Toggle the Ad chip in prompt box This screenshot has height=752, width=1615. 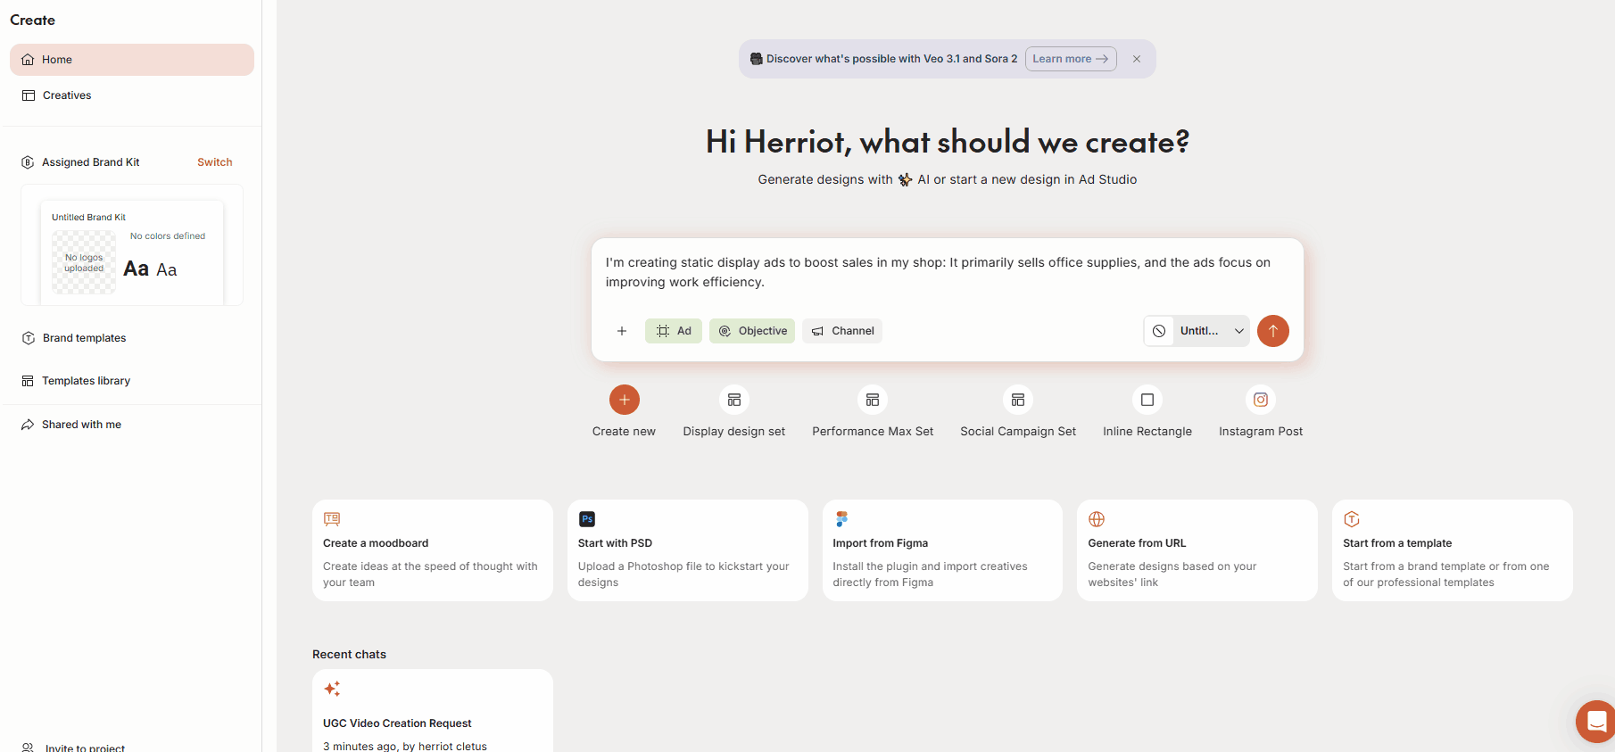pyautogui.click(x=674, y=331)
